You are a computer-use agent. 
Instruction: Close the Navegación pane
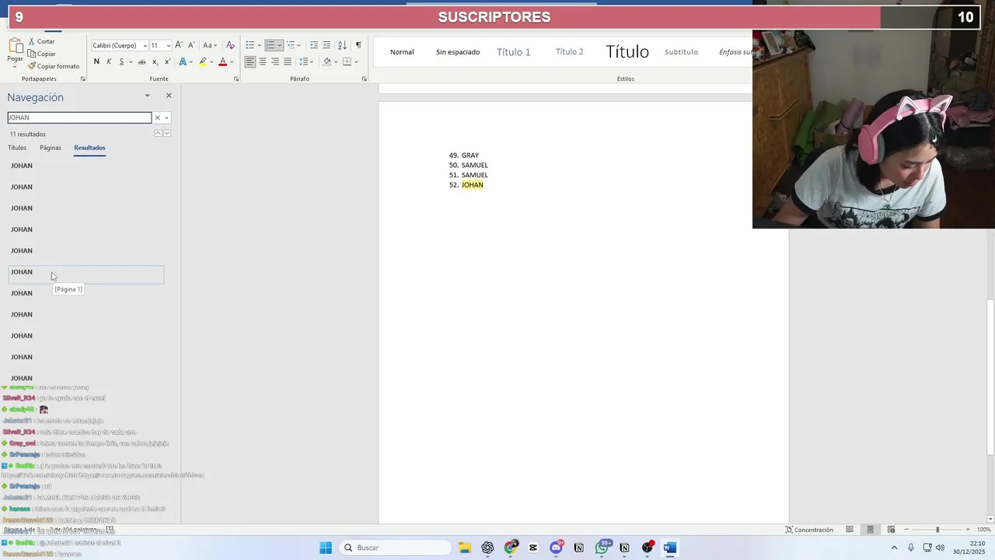[x=169, y=96]
